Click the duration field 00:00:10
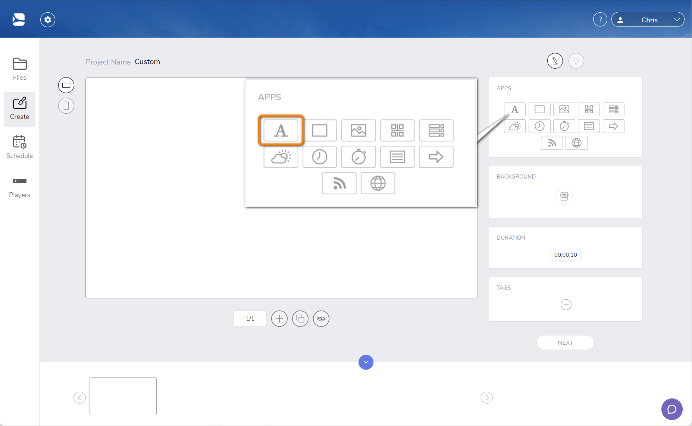 click(566, 255)
